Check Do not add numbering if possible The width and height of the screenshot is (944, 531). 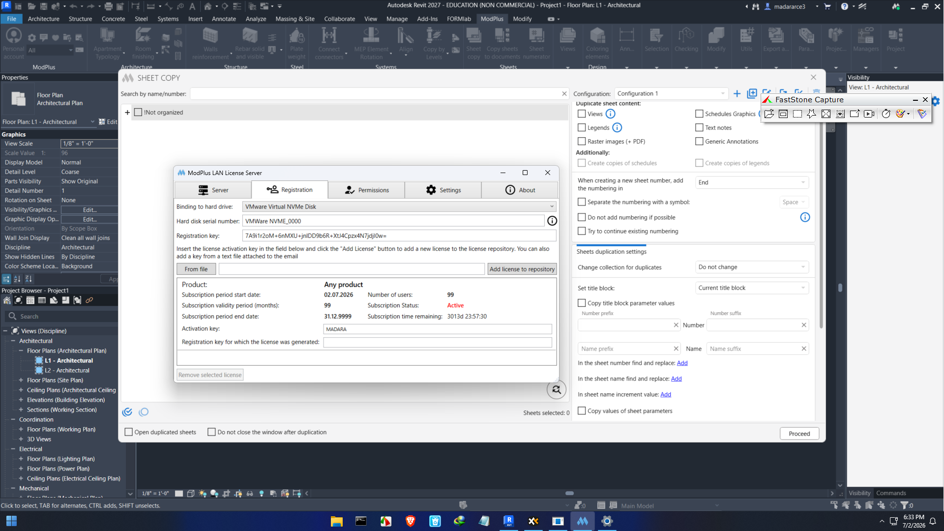tap(582, 217)
